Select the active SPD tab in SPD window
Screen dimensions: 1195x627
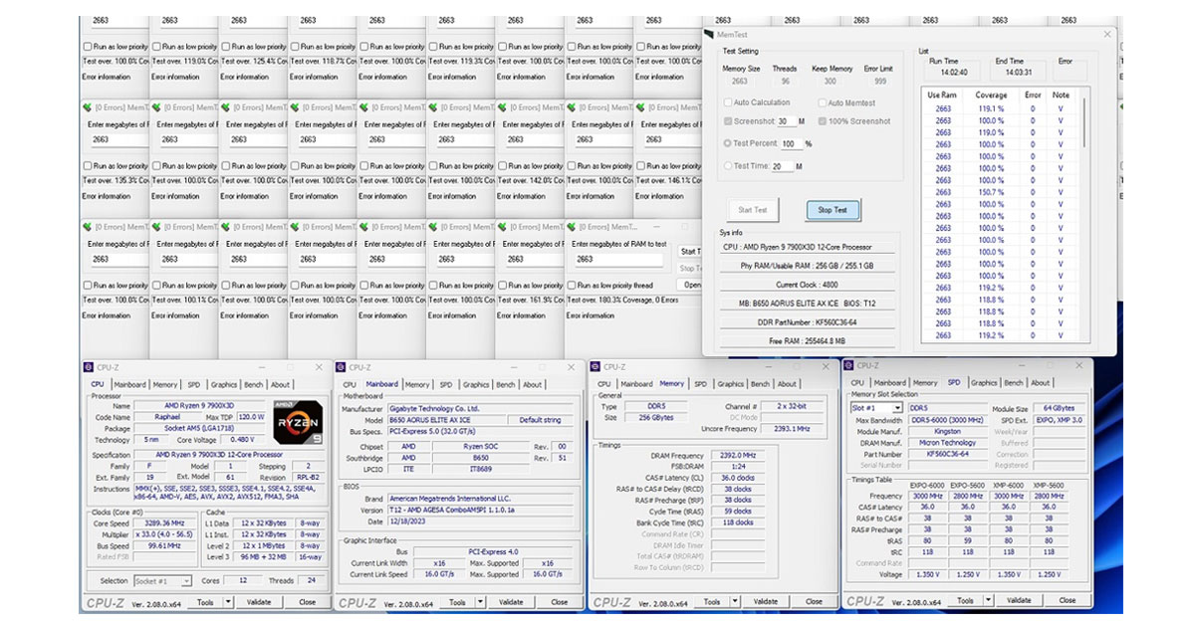pyautogui.click(x=954, y=383)
